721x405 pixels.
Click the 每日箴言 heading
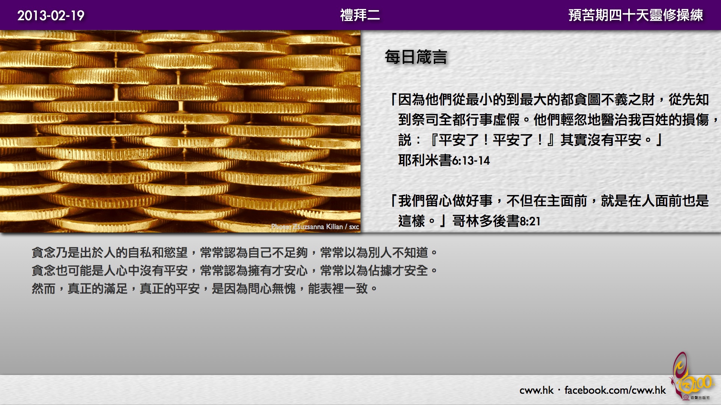point(416,57)
